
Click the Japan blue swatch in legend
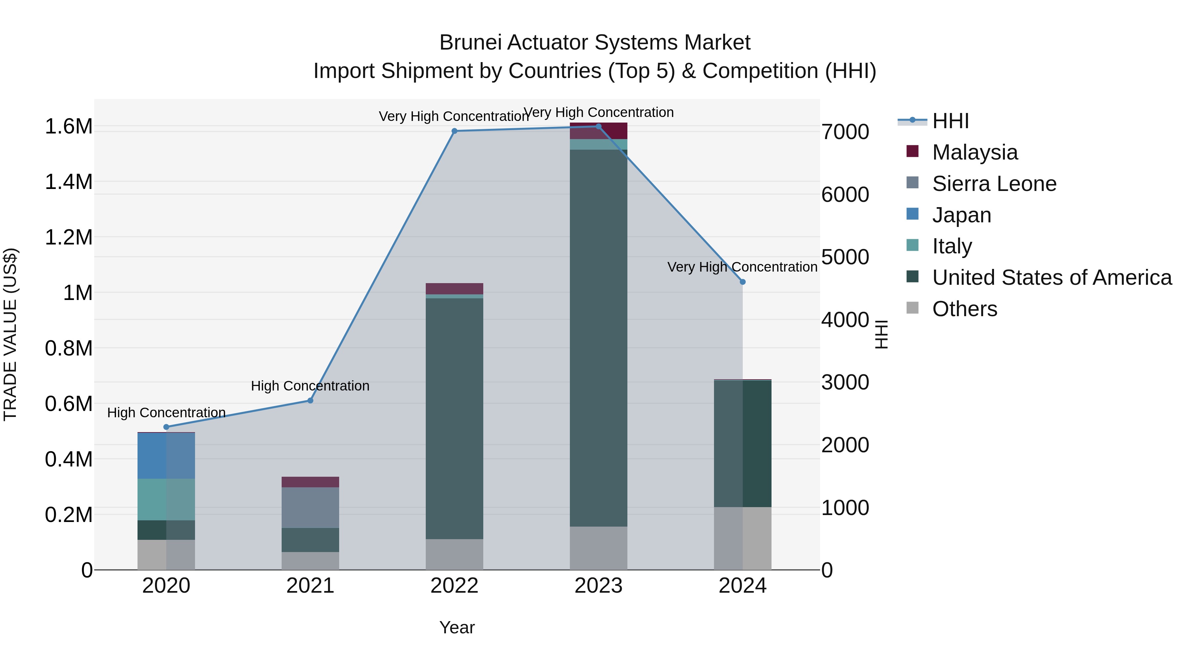coord(912,214)
